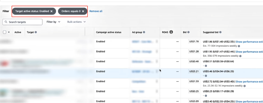The image size is (263, 103).
Task: Click the magnifier icon in Search targets
Action: 6,22
